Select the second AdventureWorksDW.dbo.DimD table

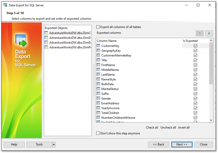70,38
